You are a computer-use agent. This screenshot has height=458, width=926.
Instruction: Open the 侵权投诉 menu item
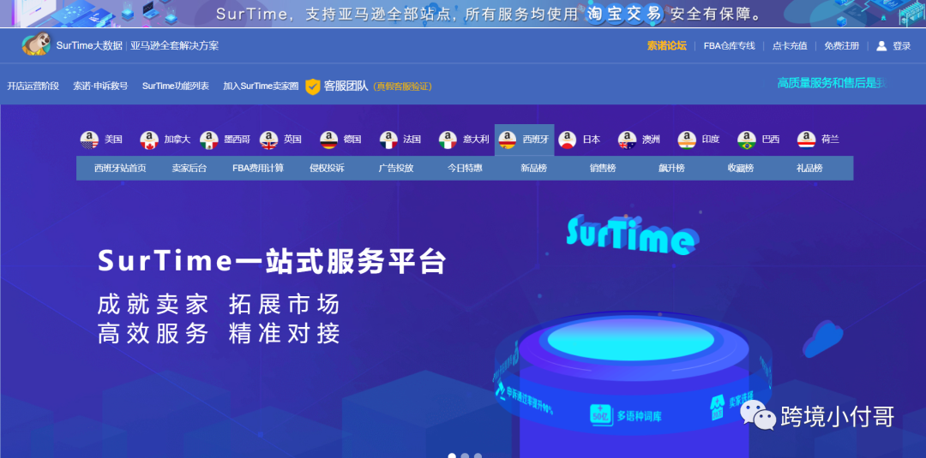[327, 168]
